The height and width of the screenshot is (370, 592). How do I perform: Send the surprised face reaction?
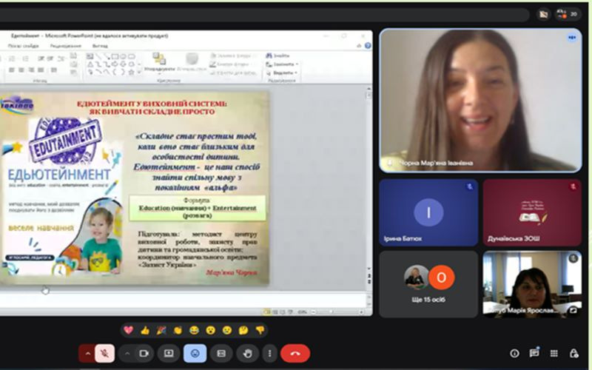(x=211, y=330)
